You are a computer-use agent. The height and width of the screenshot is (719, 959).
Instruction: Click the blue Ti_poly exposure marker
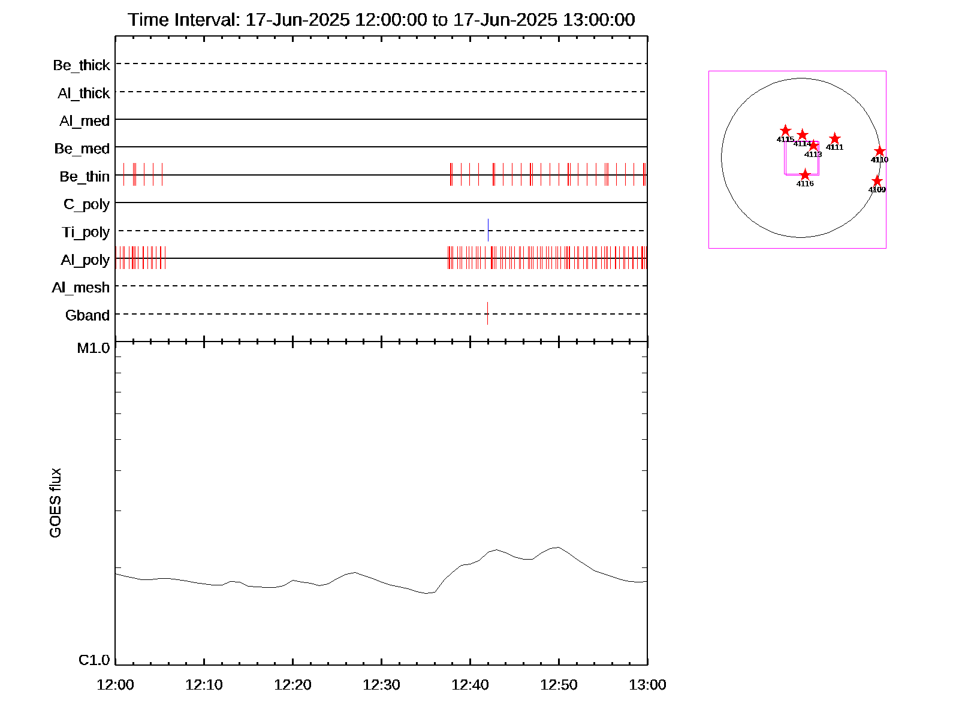pos(488,230)
